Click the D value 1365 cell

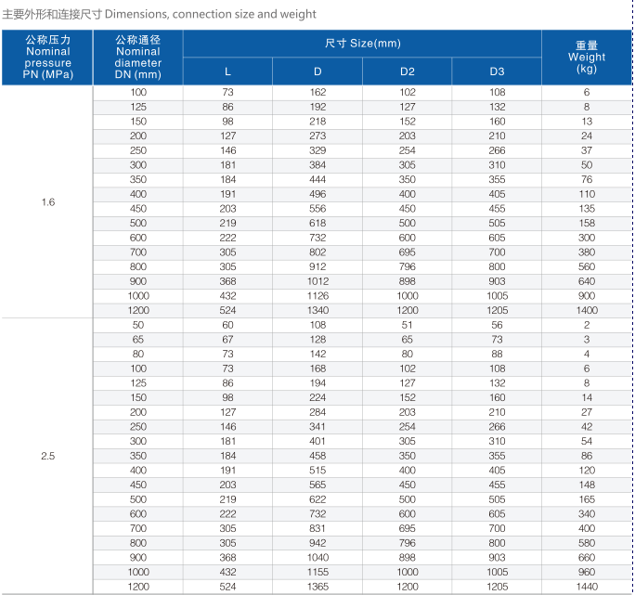(x=317, y=587)
